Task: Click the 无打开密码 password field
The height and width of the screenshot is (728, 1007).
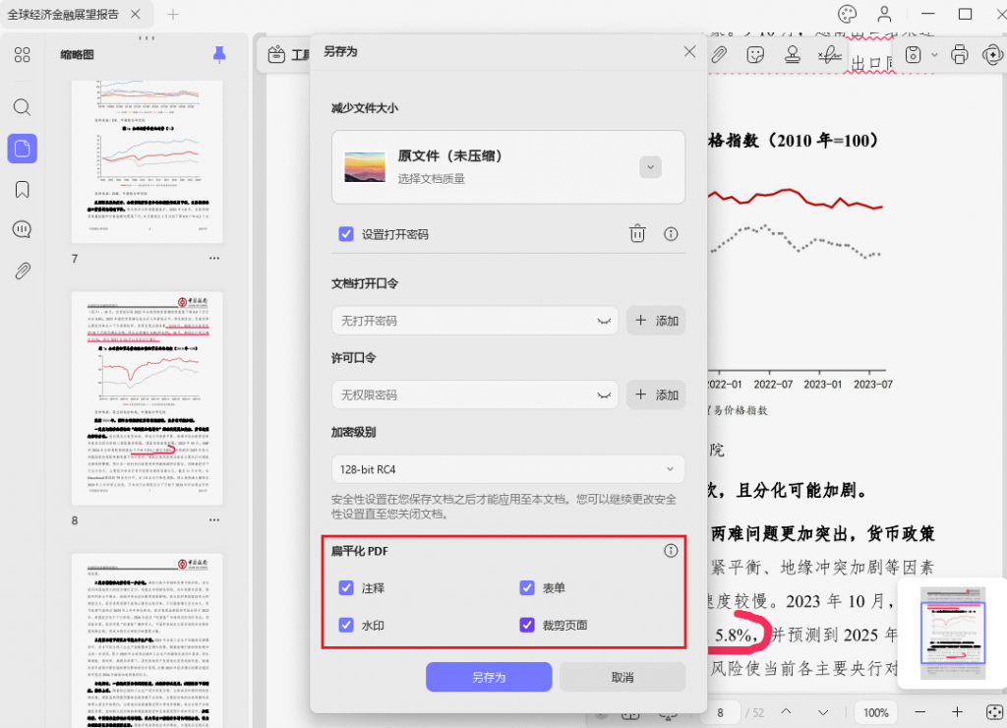Action: point(475,321)
